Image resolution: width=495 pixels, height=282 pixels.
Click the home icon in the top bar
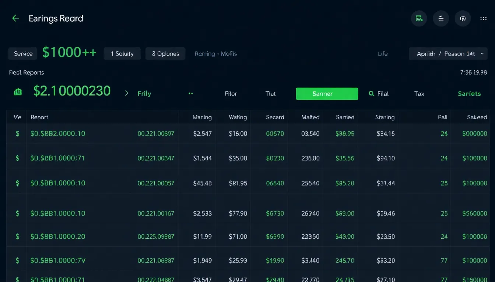[x=463, y=18]
